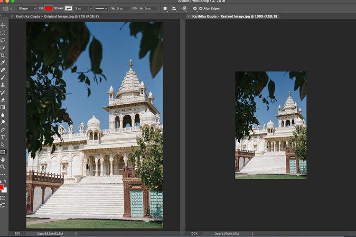Viewport: 356px width, 237px height.
Task: Open the Shape tool mode dropdown
Action: click(27, 9)
